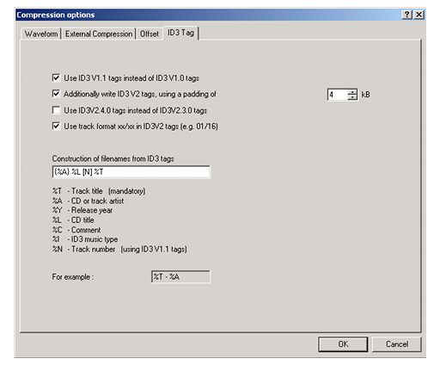The width and height of the screenshot is (440, 365).
Task: Click the Additionally write ID3 V2 tags label
Action: point(140,94)
